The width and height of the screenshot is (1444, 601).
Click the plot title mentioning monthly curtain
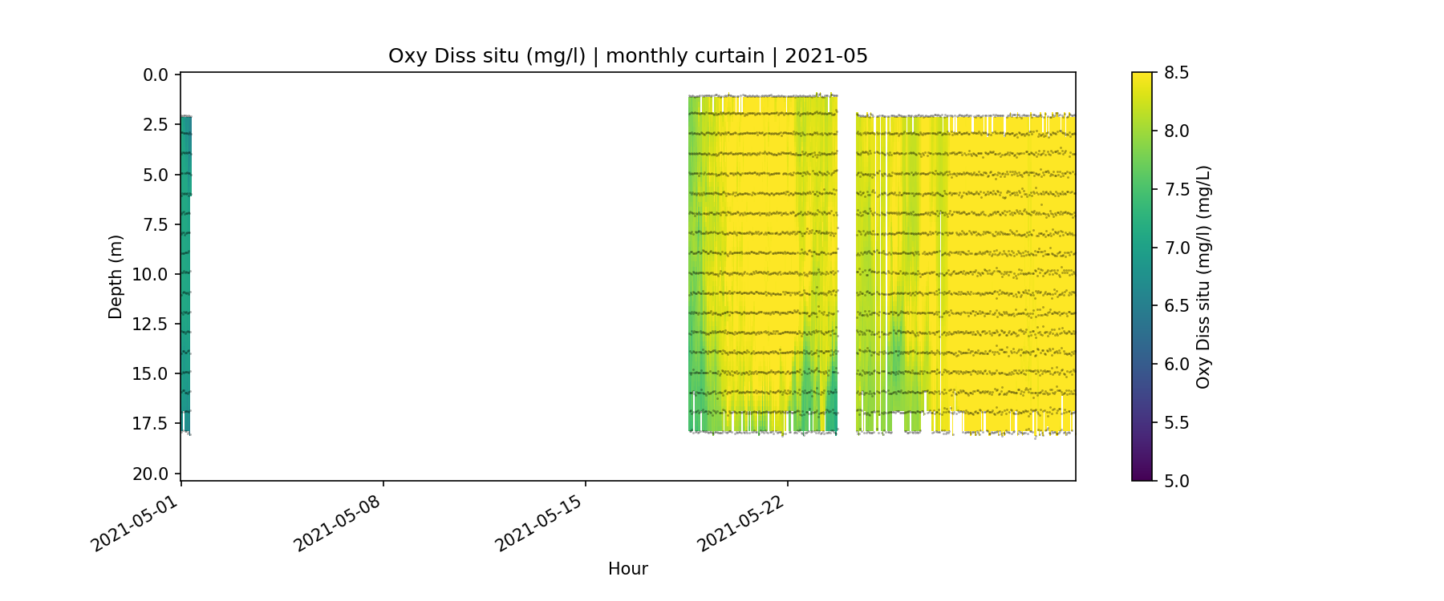point(627,56)
